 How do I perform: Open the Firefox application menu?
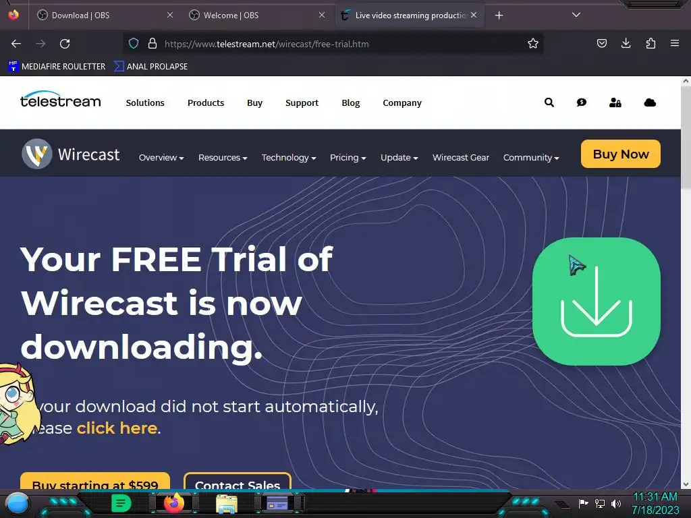pyautogui.click(x=674, y=43)
